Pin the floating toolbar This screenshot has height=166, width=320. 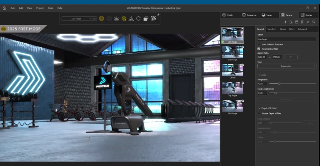tap(158, 15)
